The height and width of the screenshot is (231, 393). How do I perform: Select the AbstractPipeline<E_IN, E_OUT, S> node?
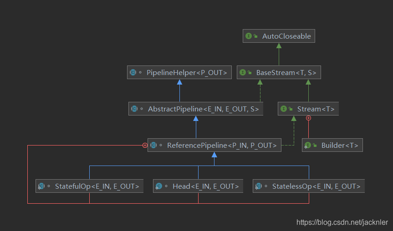(196, 109)
